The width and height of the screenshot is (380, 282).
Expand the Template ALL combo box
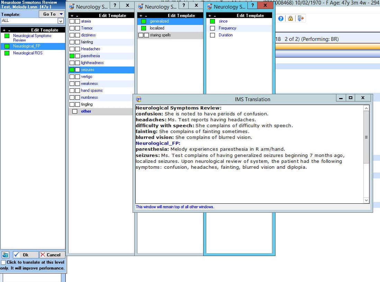[x=61, y=21]
